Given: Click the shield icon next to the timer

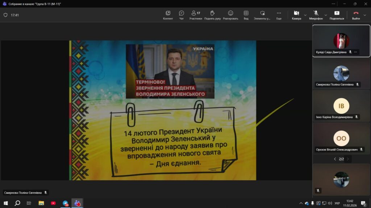Looking at the screenshot, I should click(x=5, y=15).
